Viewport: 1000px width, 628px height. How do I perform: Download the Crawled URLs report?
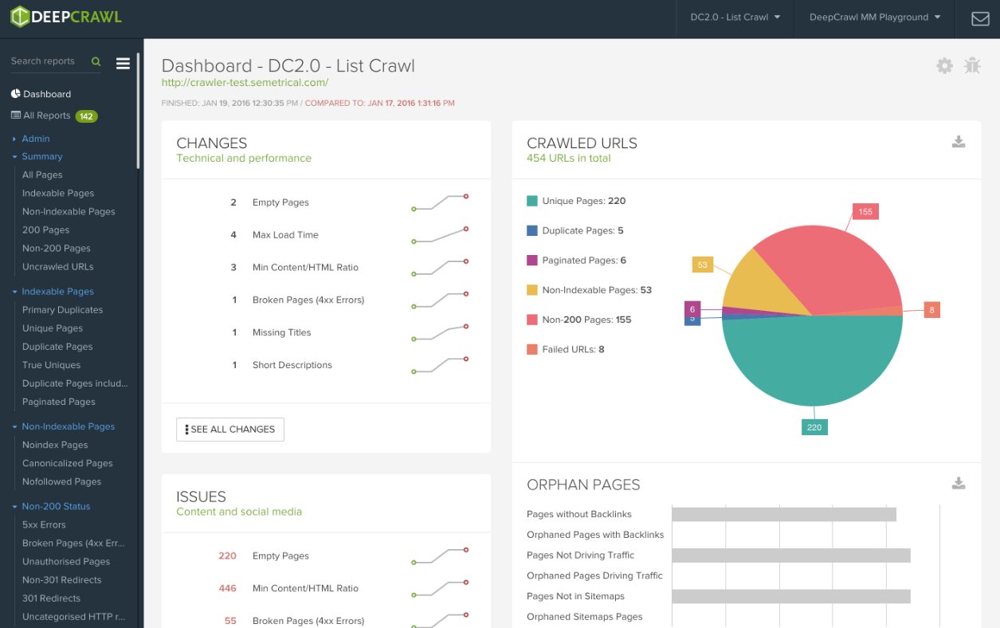pos(959,142)
